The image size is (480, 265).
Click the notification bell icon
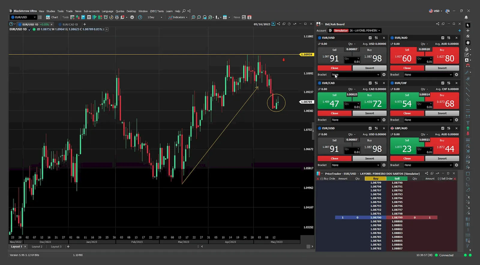pos(466,17)
